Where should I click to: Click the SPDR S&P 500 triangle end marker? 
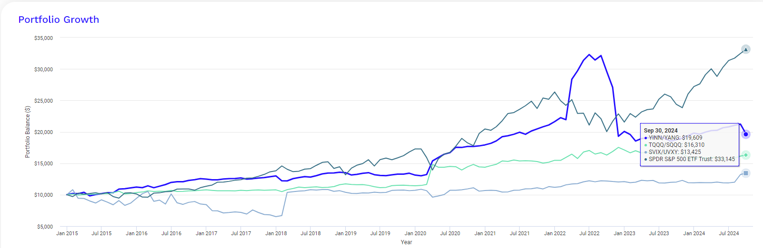tap(746, 49)
